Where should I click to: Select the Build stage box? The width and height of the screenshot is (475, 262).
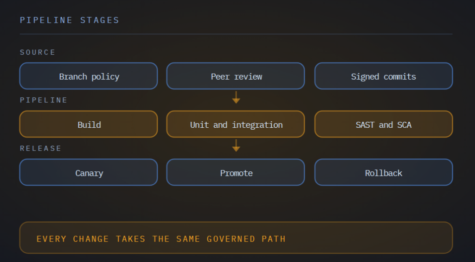[89, 124]
